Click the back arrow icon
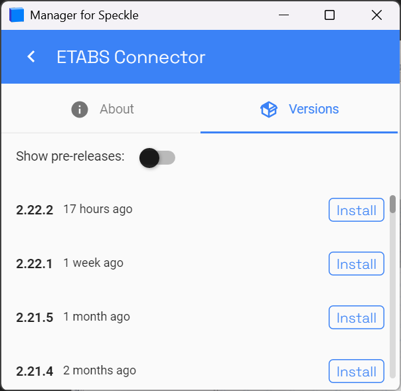401x391 pixels. coord(31,57)
